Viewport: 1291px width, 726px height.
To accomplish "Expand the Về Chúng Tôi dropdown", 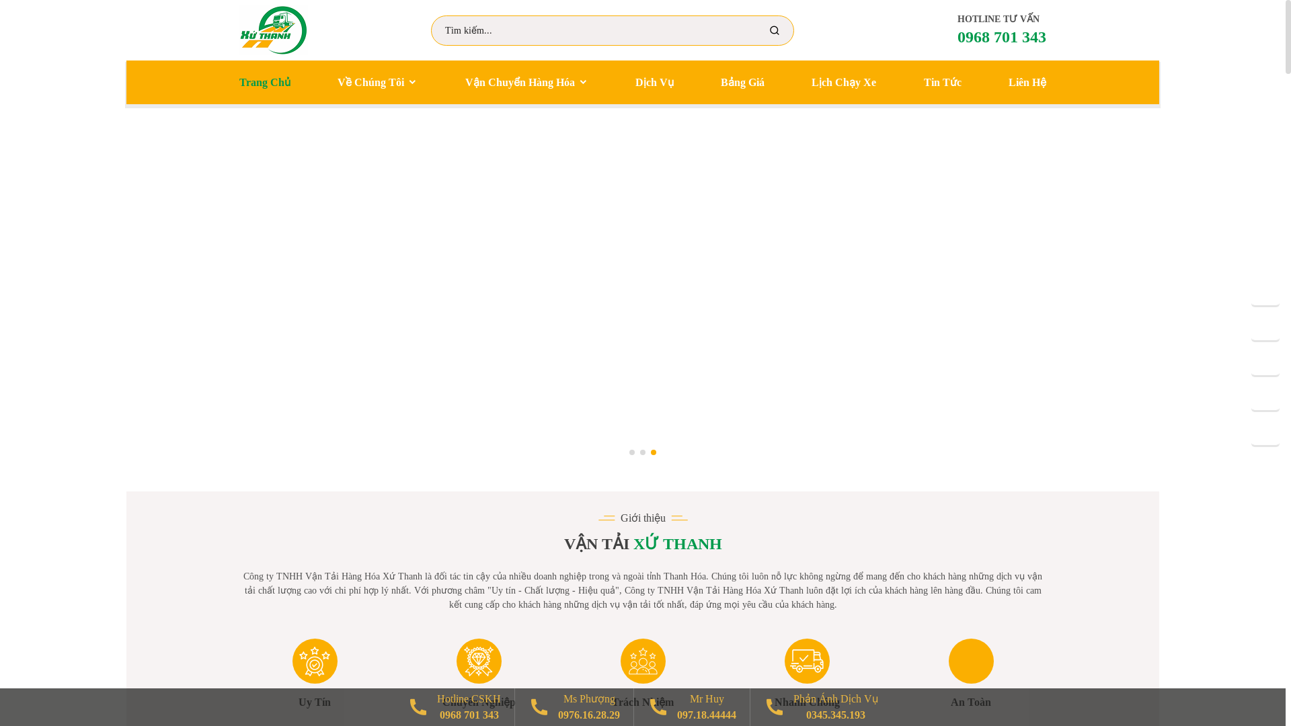I will point(377,82).
